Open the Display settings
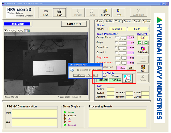The width and height of the screenshot is (171, 133). pos(105,13)
